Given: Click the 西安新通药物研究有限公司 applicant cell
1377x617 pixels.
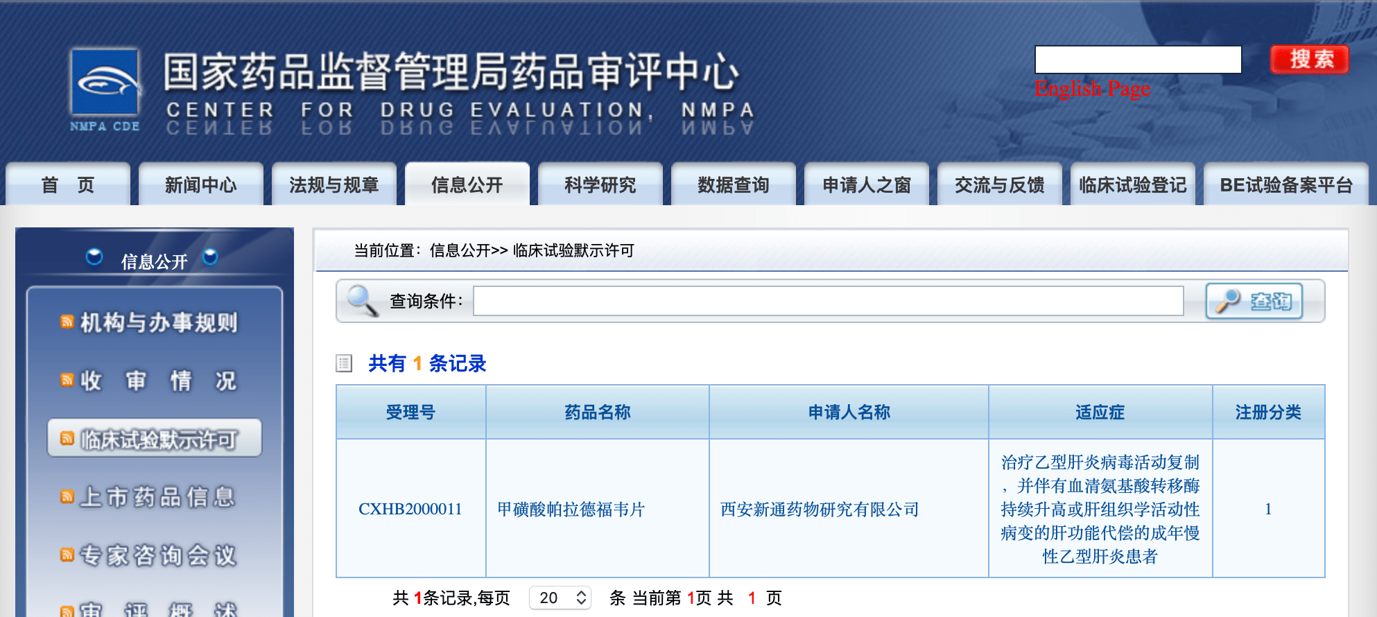Looking at the screenshot, I should 849,509.
